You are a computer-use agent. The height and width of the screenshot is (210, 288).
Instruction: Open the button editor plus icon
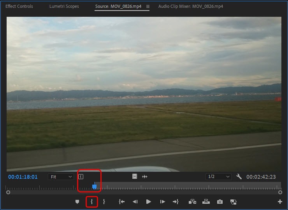[x=280, y=202]
